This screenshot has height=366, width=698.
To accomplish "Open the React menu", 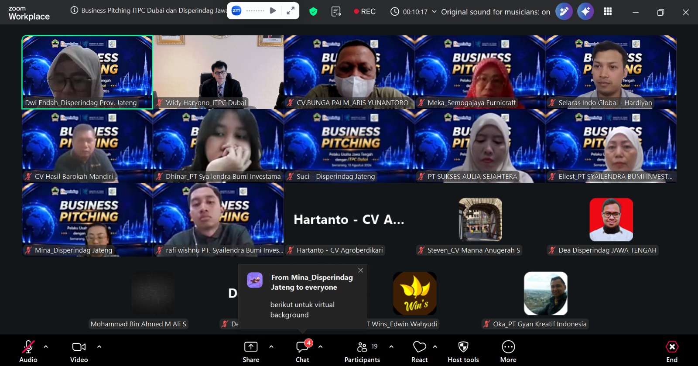I will coord(419,351).
